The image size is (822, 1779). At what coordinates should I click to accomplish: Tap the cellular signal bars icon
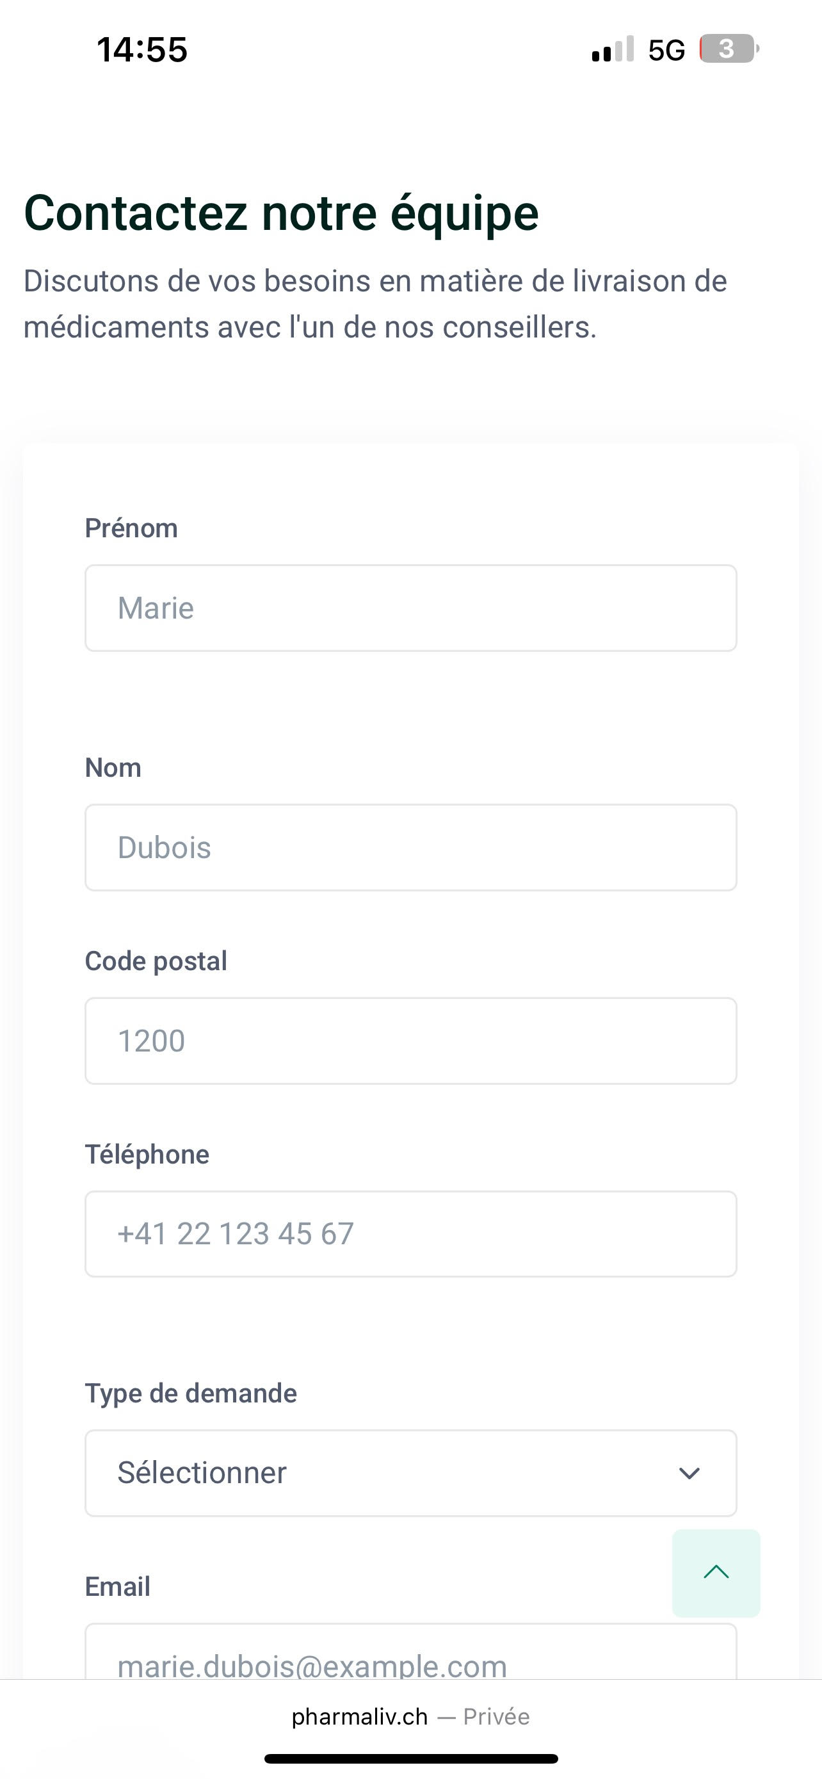612,50
